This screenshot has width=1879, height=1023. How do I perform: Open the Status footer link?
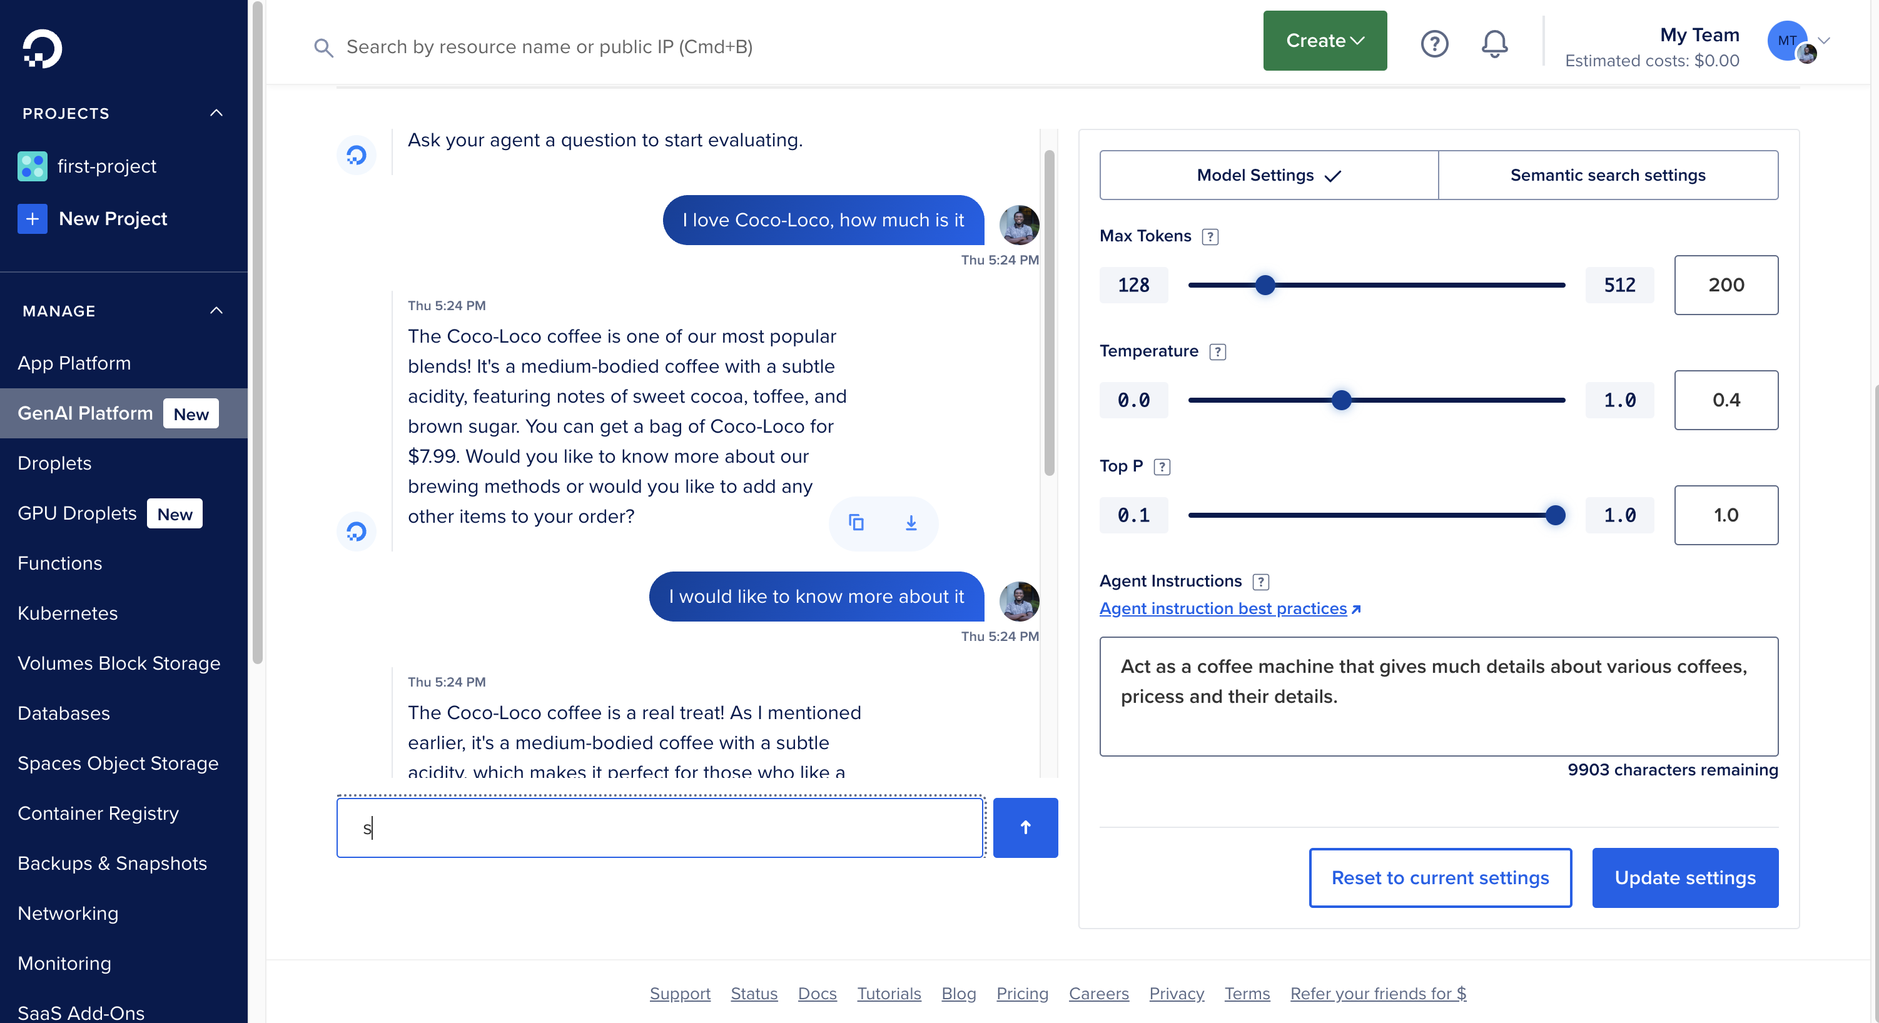[754, 993]
